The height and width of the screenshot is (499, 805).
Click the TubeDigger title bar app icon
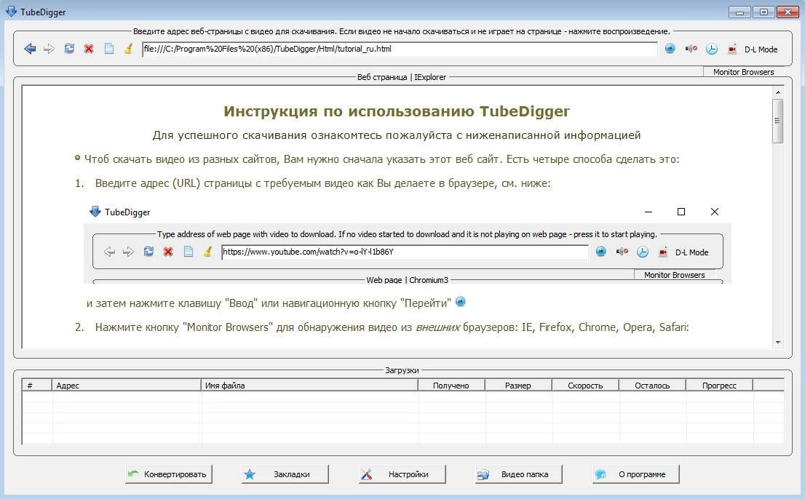coord(11,12)
